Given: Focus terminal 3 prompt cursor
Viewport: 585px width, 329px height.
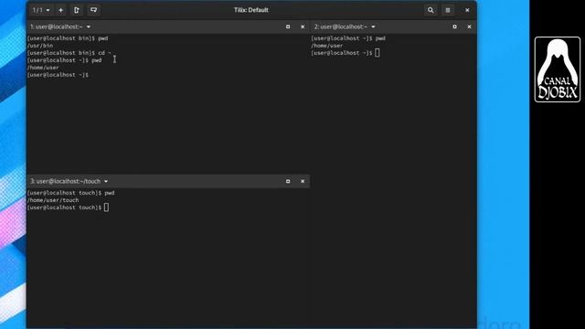Looking at the screenshot, I should [106, 207].
